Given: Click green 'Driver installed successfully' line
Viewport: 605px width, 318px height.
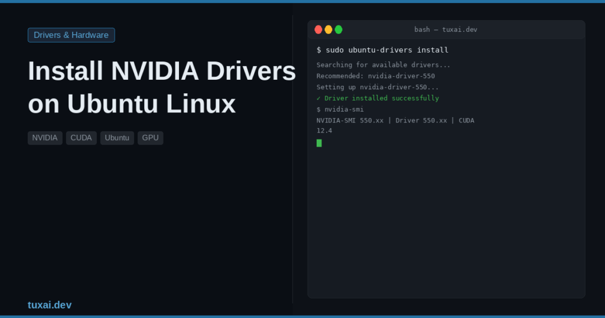Looking at the screenshot, I should tap(378, 98).
